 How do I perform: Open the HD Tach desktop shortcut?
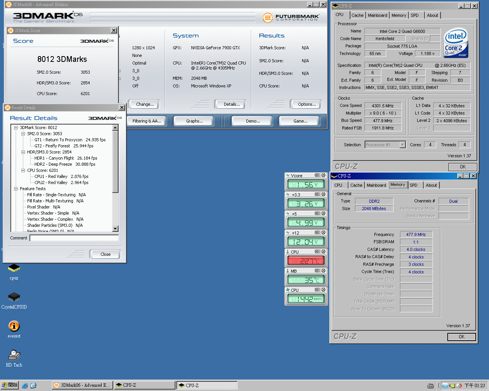[x=14, y=355]
